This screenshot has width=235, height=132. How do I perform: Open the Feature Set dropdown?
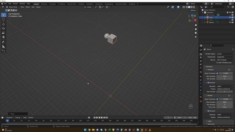[225, 57]
